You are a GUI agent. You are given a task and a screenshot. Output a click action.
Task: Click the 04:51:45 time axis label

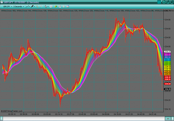pos(153,114)
